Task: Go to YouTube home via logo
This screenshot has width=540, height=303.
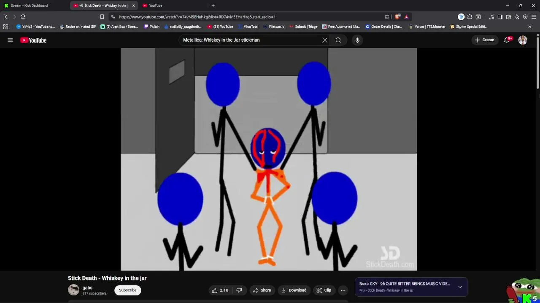Action: [x=33, y=40]
